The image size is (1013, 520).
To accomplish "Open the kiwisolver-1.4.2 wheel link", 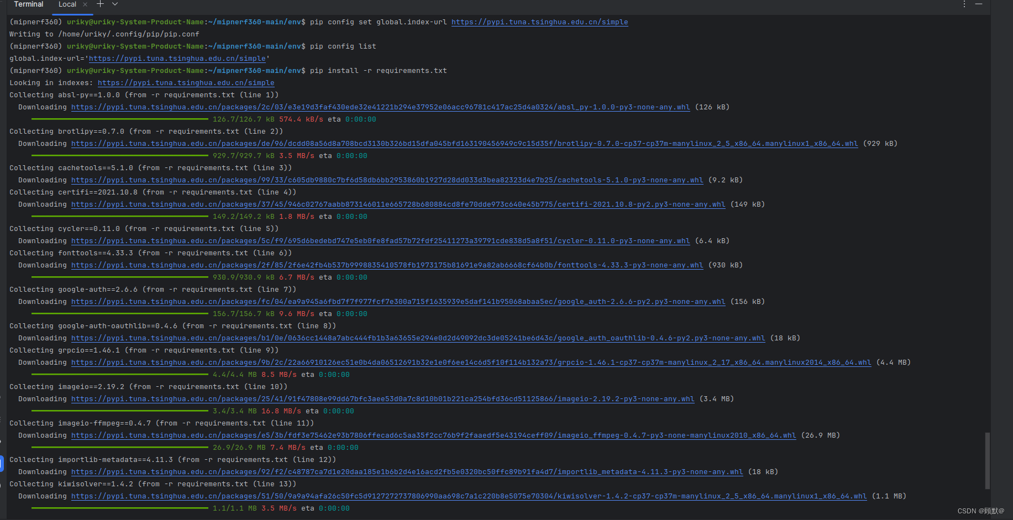I will (469, 496).
